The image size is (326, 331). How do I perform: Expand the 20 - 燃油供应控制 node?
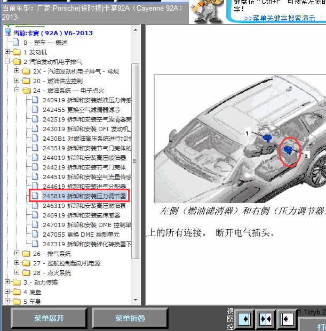click(x=17, y=80)
